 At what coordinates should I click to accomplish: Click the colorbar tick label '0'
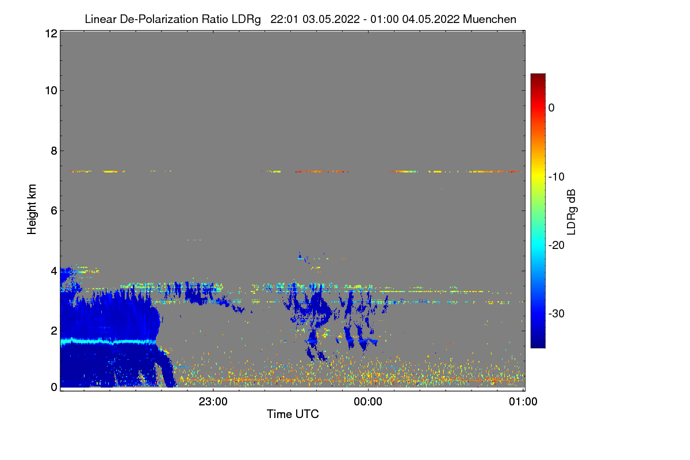click(552, 108)
